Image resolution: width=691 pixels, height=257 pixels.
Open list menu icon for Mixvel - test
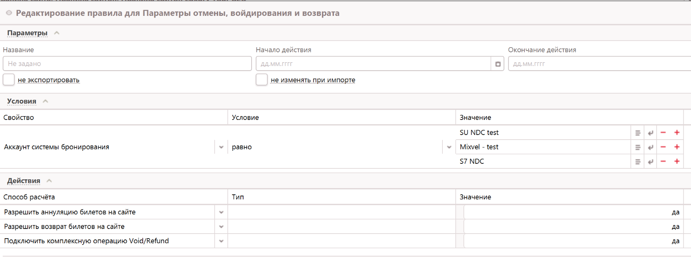(637, 147)
